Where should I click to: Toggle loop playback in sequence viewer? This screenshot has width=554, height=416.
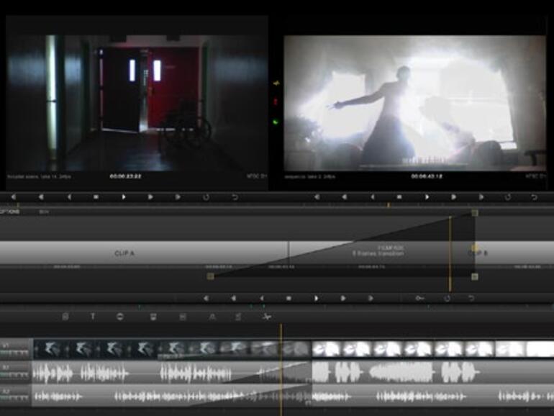(508, 197)
